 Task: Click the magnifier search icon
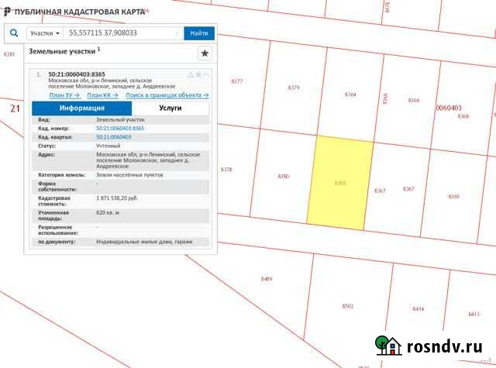[x=15, y=33]
